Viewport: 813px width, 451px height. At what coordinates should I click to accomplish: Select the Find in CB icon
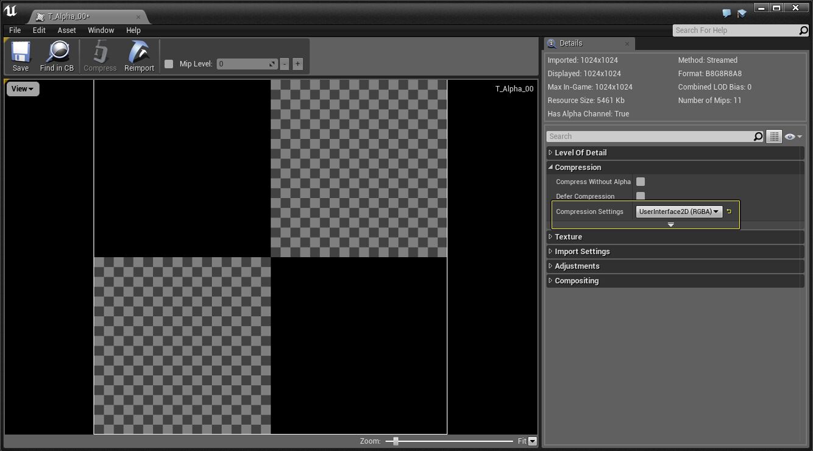tap(57, 55)
